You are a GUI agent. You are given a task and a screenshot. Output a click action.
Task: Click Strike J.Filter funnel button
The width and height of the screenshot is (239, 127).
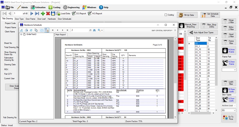point(229,28)
